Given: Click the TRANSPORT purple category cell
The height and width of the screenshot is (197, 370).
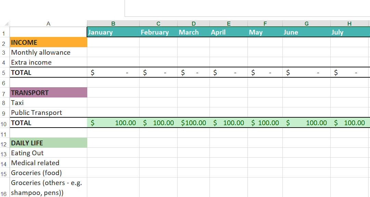Looking at the screenshot, I should point(48,92).
